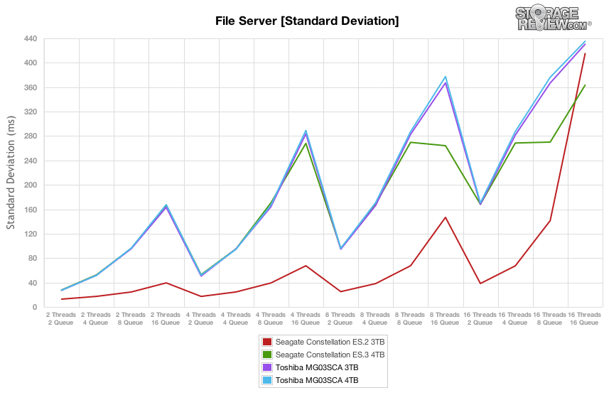Image resolution: width=604 pixels, height=405 pixels.
Task: Click the 0 y-axis value
Action: pos(35,307)
